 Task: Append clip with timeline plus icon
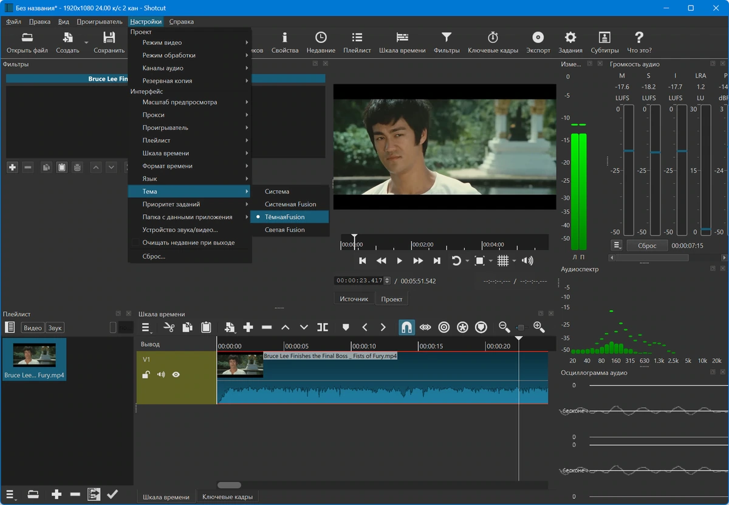(248, 327)
